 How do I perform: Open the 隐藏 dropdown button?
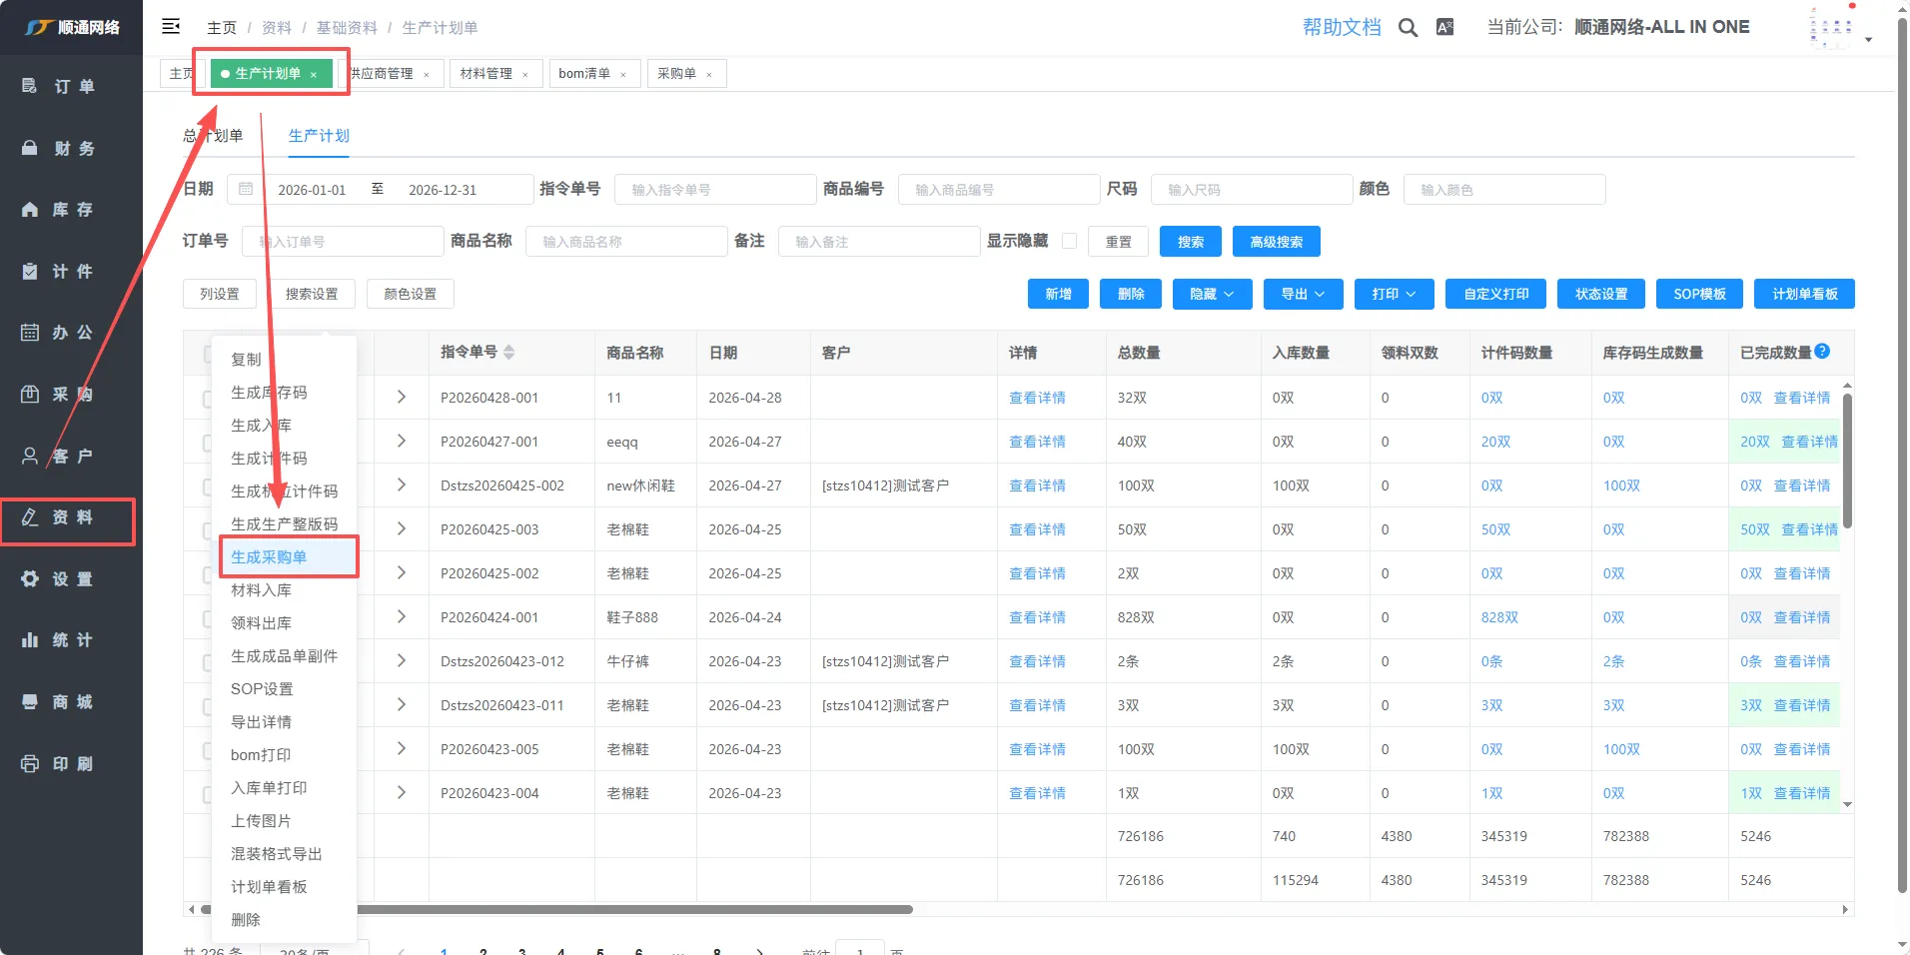click(1212, 295)
